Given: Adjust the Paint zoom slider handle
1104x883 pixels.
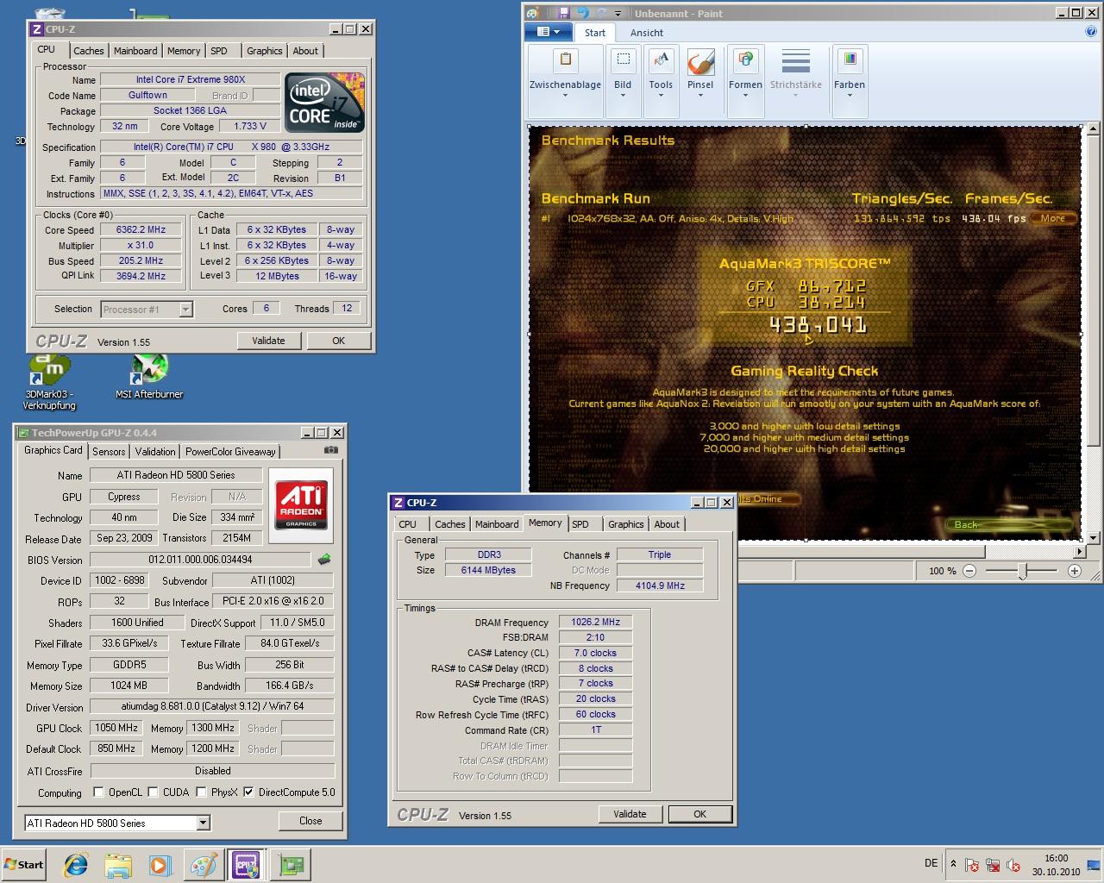Looking at the screenshot, I should (x=1023, y=571).
